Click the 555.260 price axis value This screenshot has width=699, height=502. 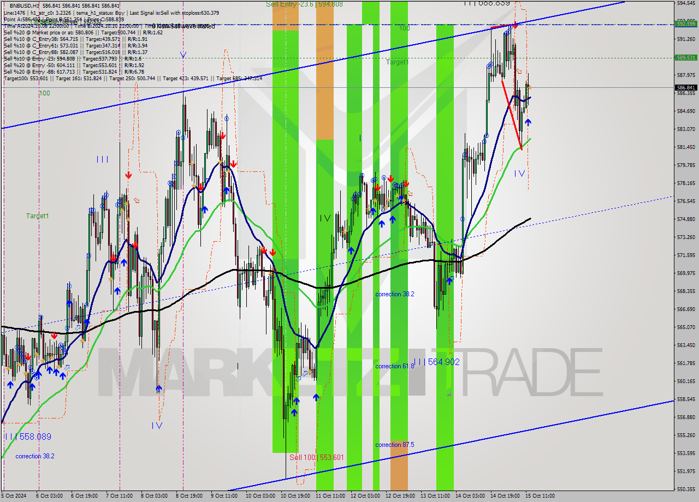pyautogui.click(x=686, y=435)
